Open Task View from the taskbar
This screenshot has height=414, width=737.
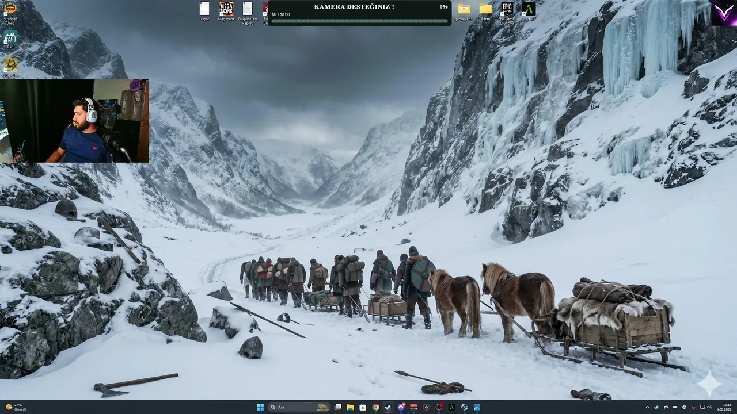tap(338, 407)
